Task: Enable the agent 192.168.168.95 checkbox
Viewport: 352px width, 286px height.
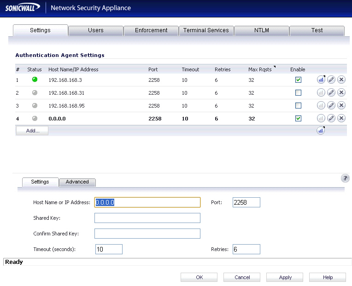Action: click(298, 105)
